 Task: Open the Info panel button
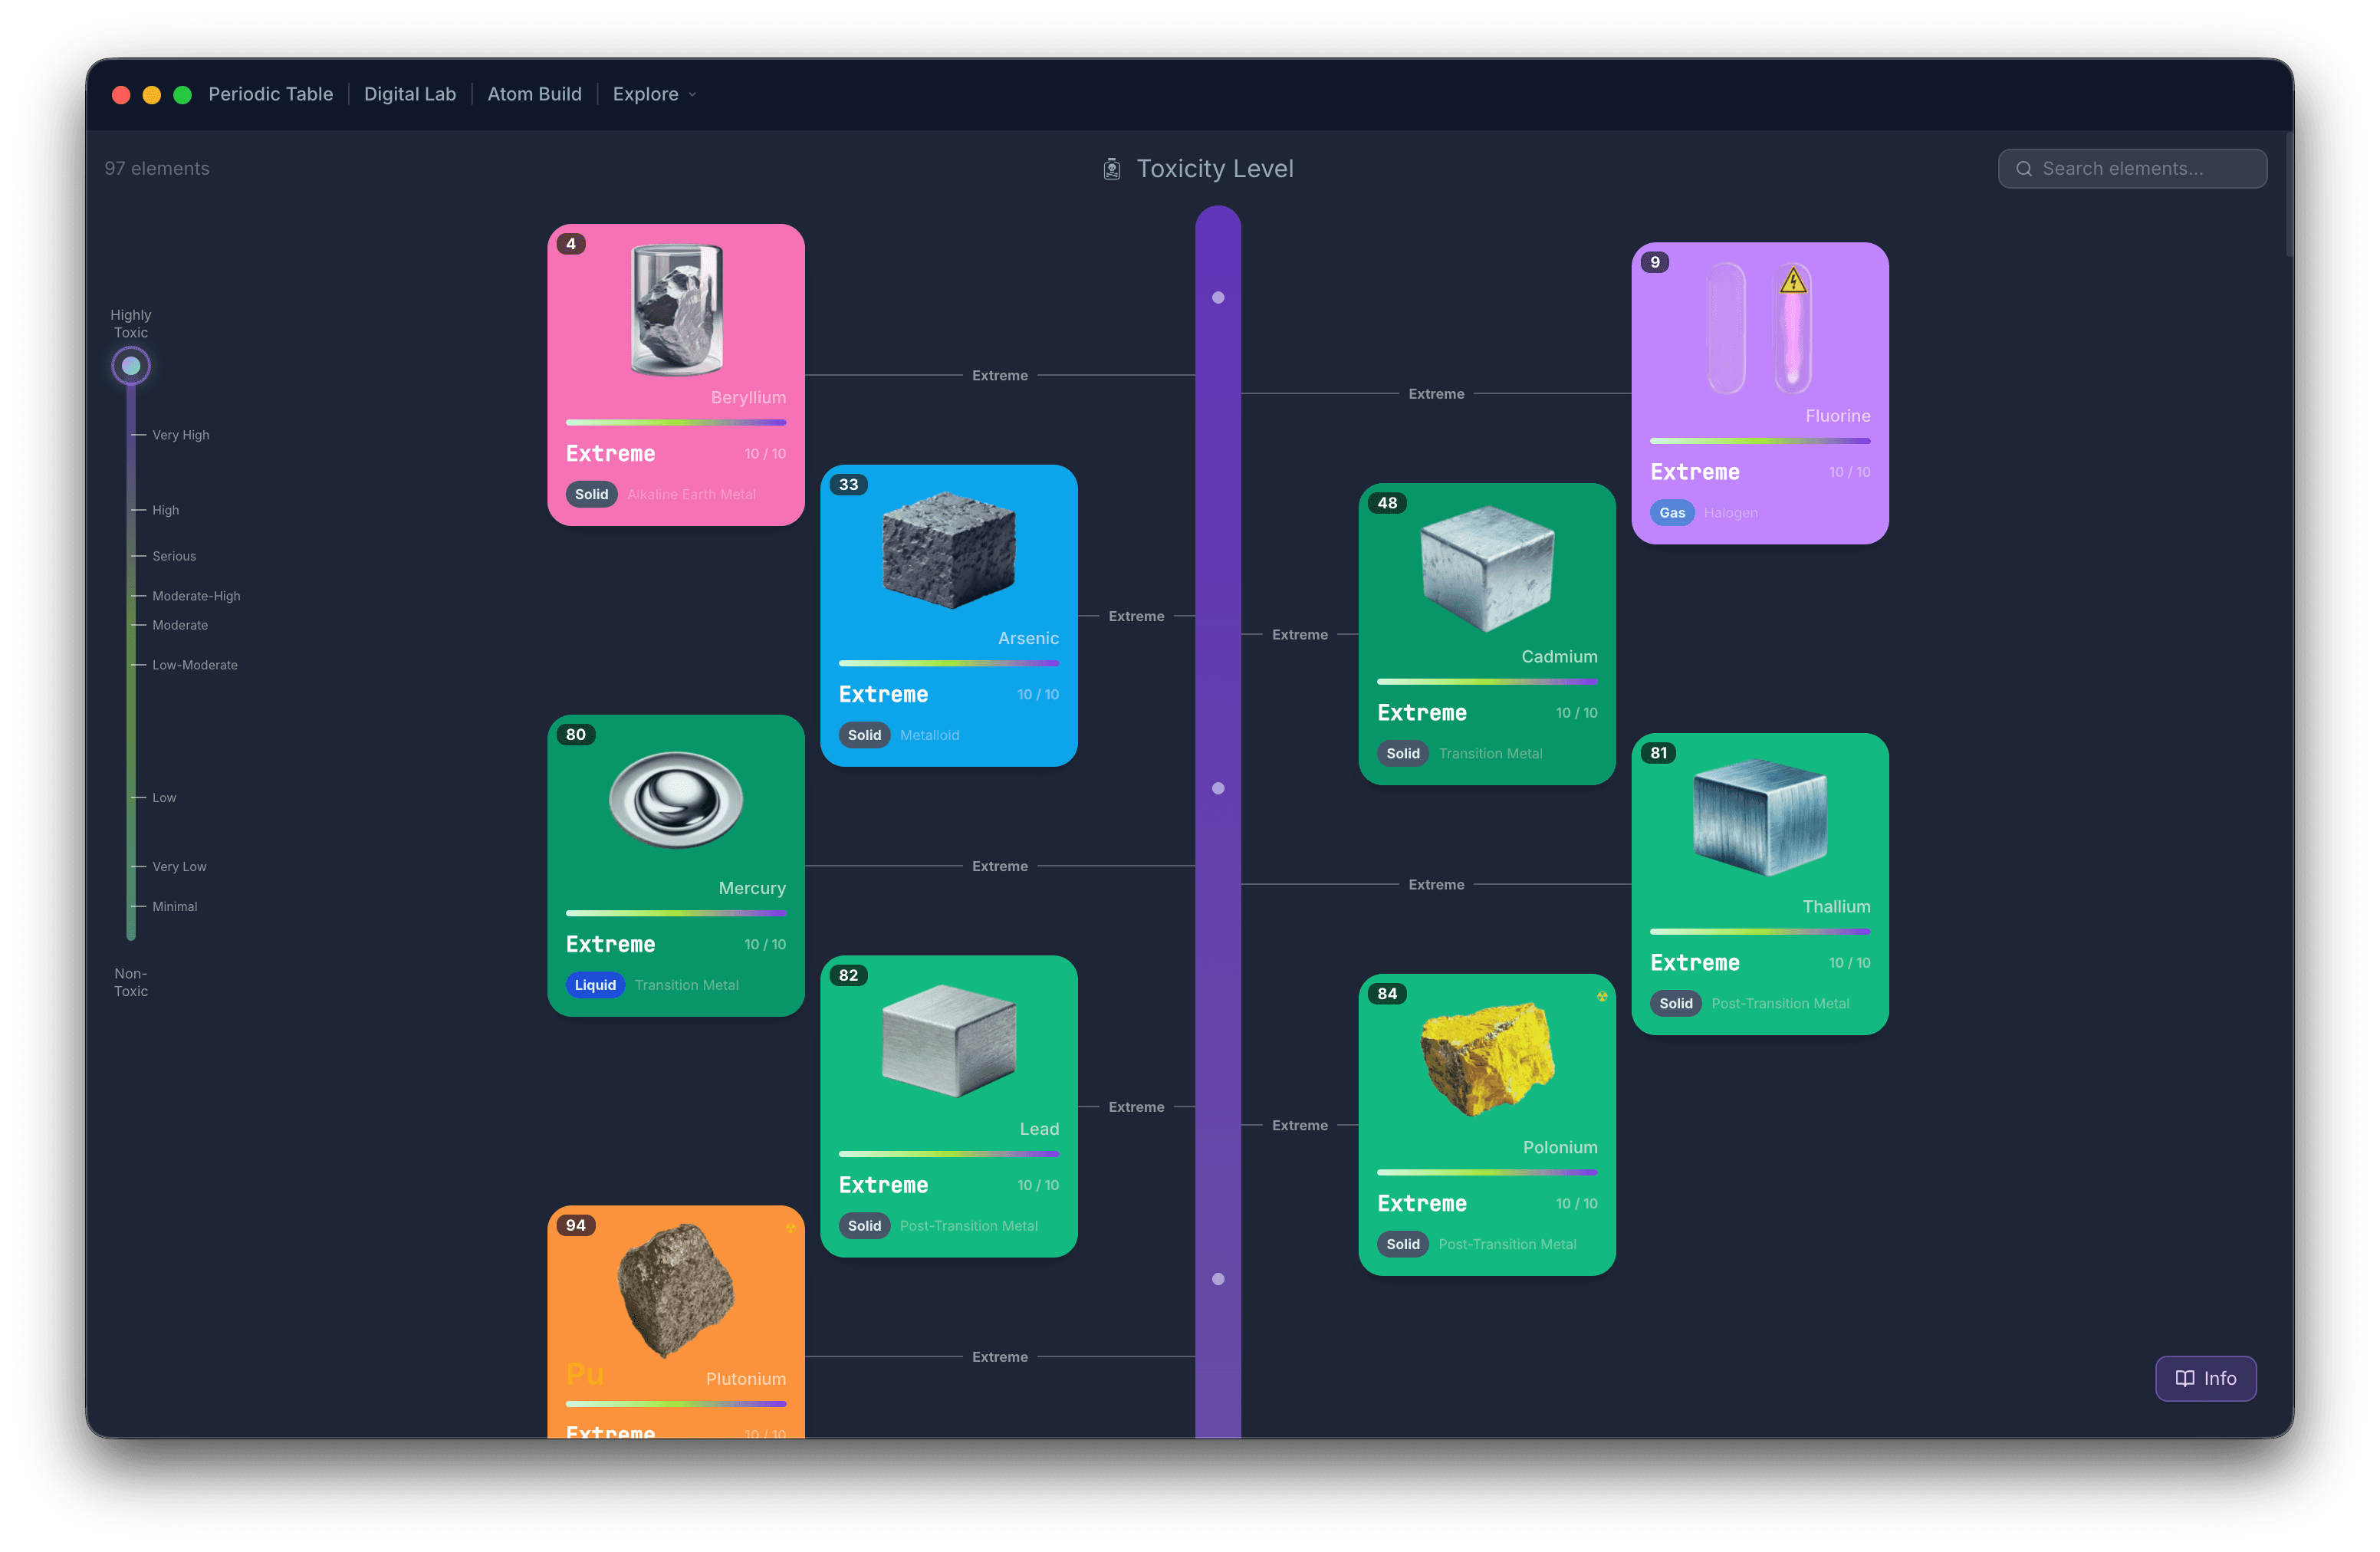click(x=2205, y=1378)
